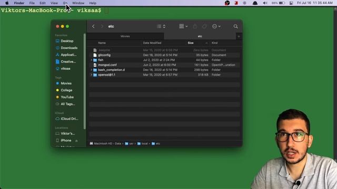
Task: Select the etc tab
Action: pos(200,36)
